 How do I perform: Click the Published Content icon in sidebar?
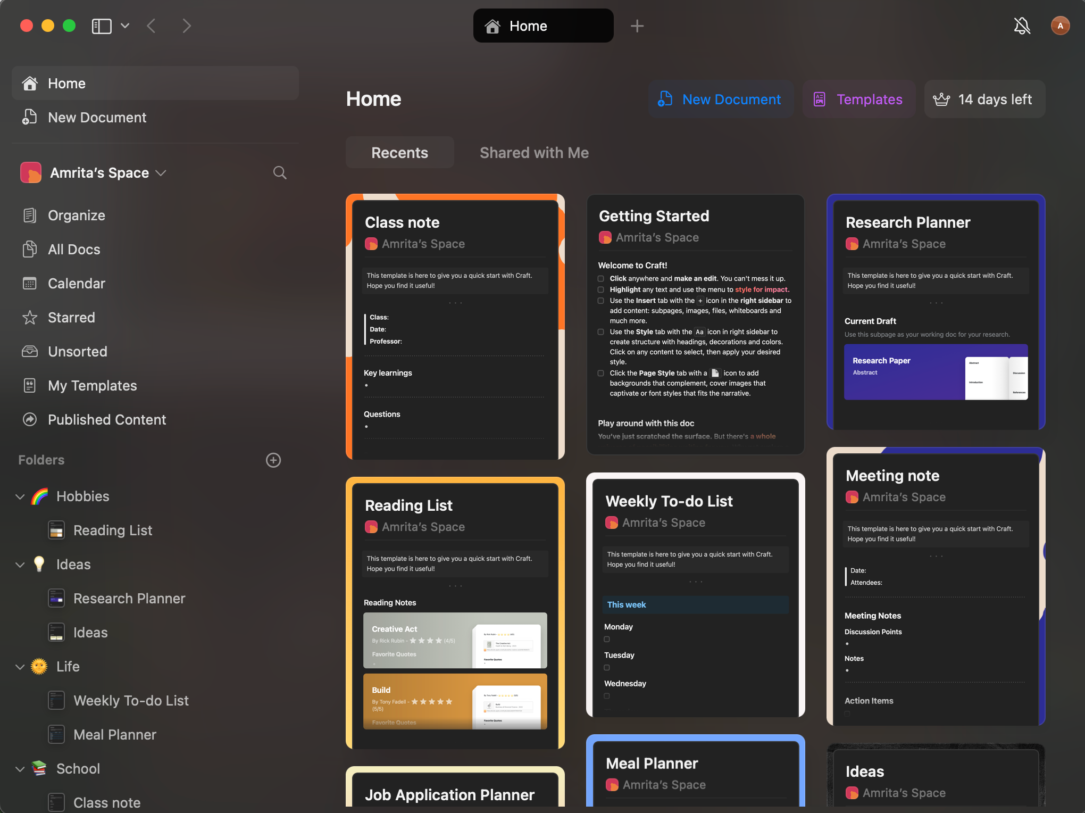29,419
